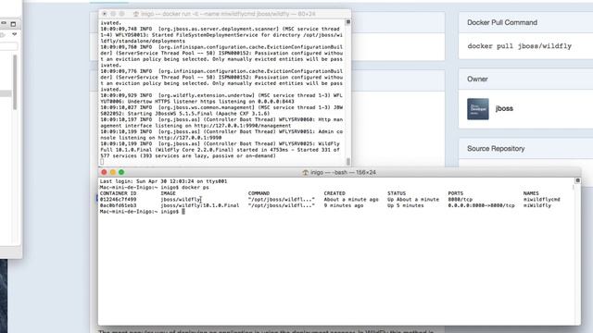Click container ID 0ac0bfd61eb3 in the docker ps output

tap(118, 205)
